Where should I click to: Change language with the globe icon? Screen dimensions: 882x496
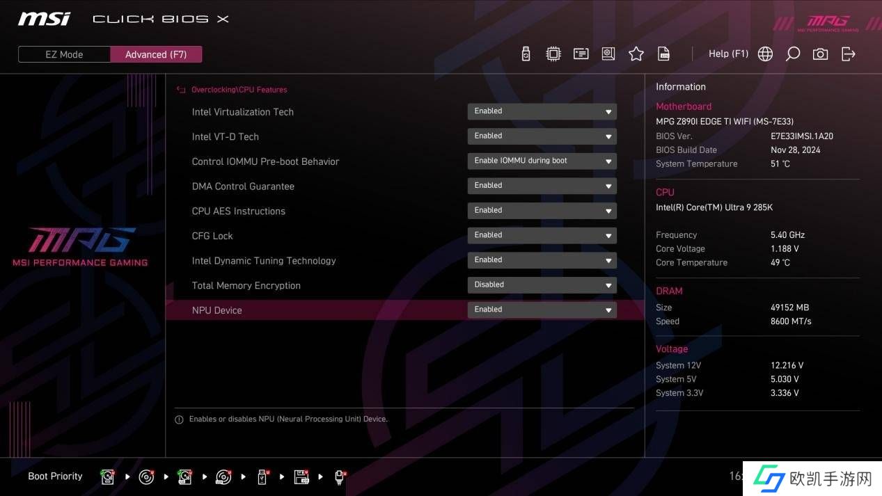tap(765, 54)
